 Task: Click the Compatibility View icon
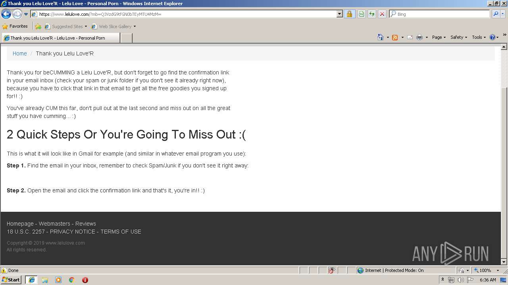point(362,14)
